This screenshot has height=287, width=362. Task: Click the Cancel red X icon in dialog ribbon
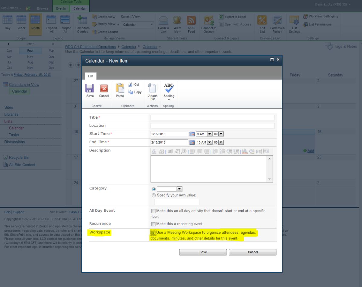pos(104,88)
